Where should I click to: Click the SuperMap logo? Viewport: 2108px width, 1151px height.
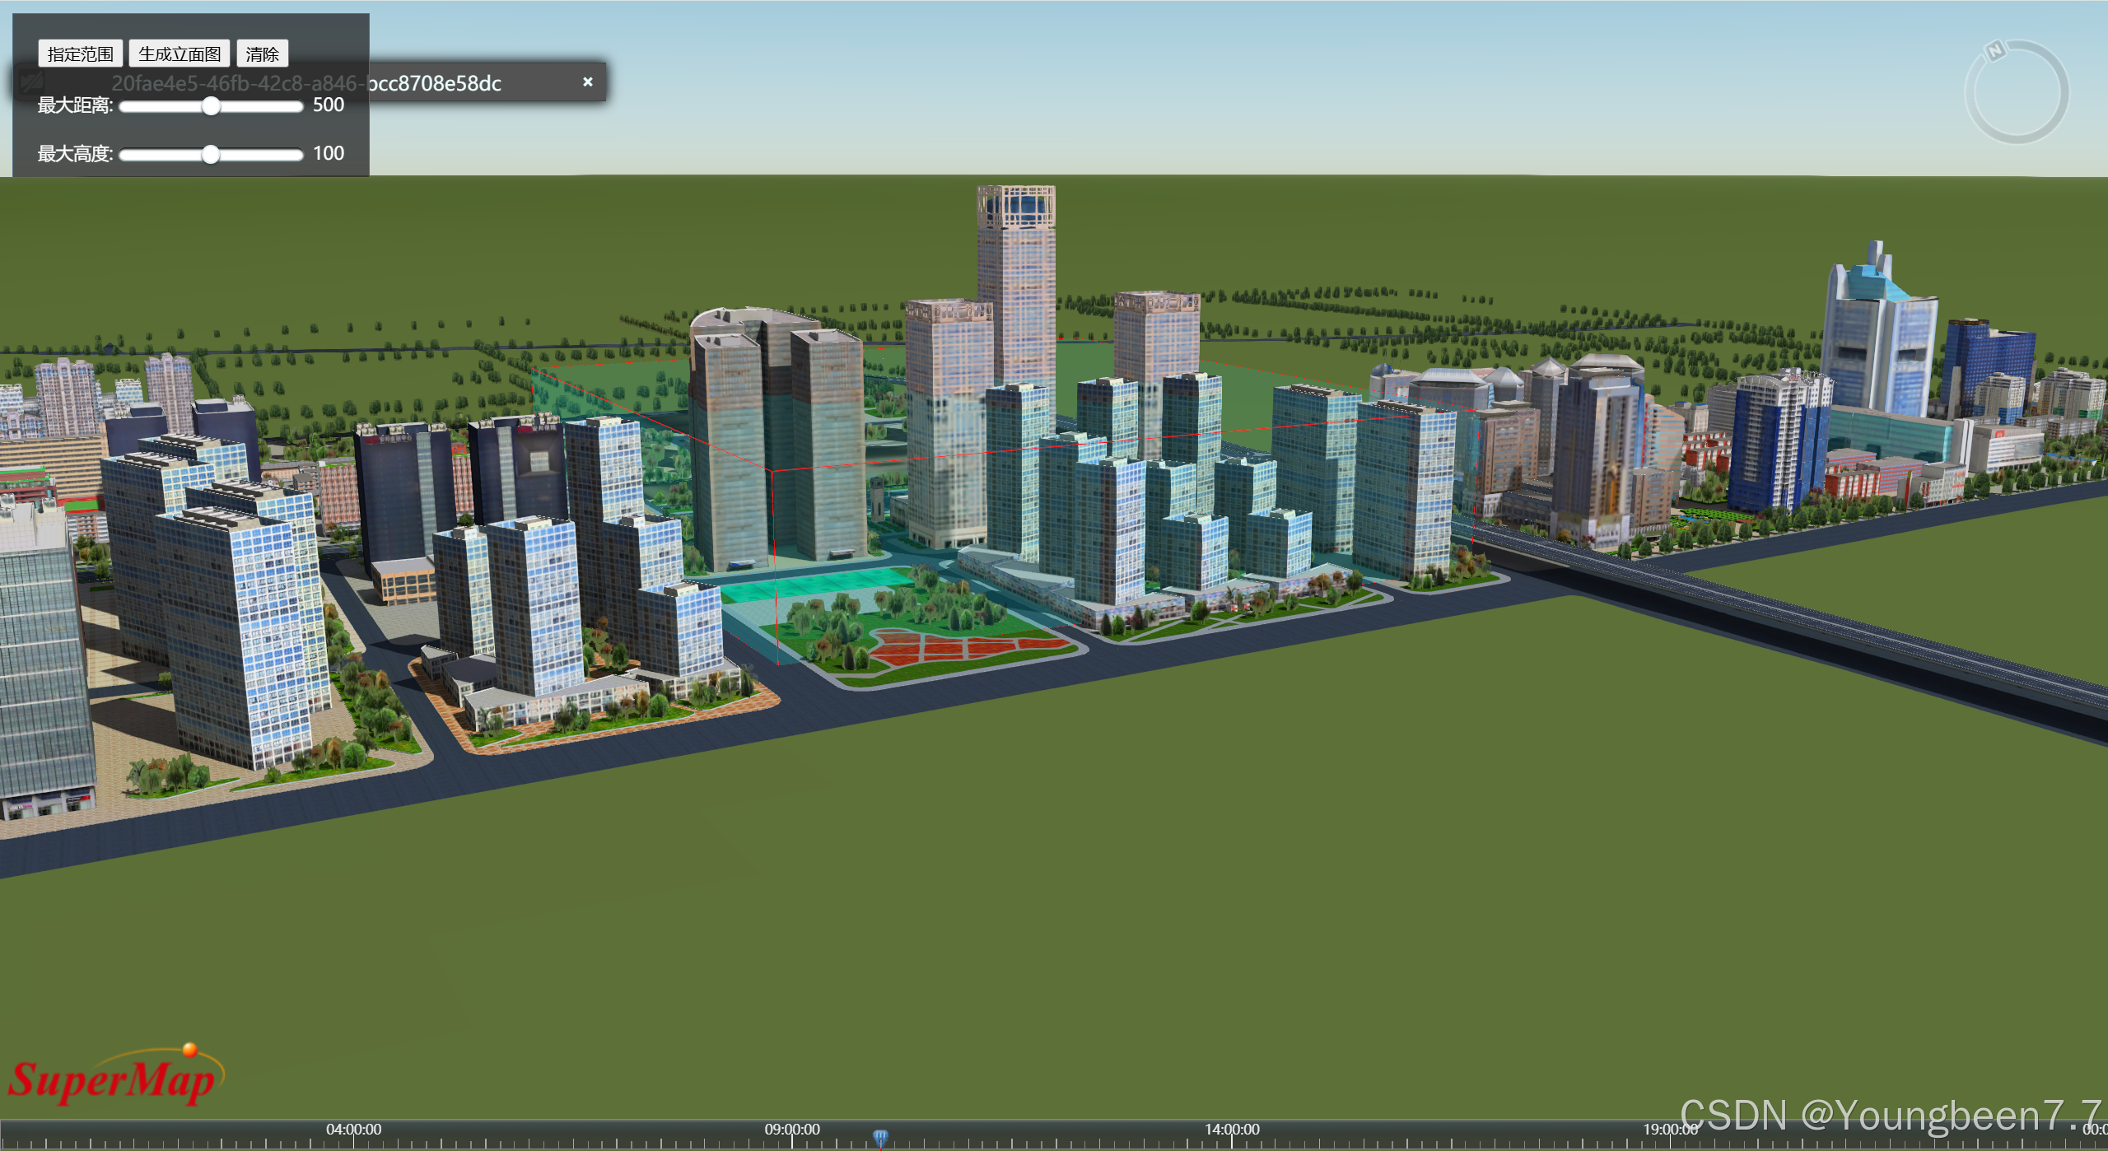point(115,1077)
